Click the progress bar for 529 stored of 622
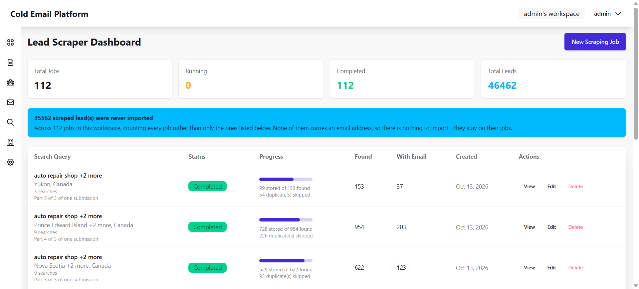 [x=286, y=261]
